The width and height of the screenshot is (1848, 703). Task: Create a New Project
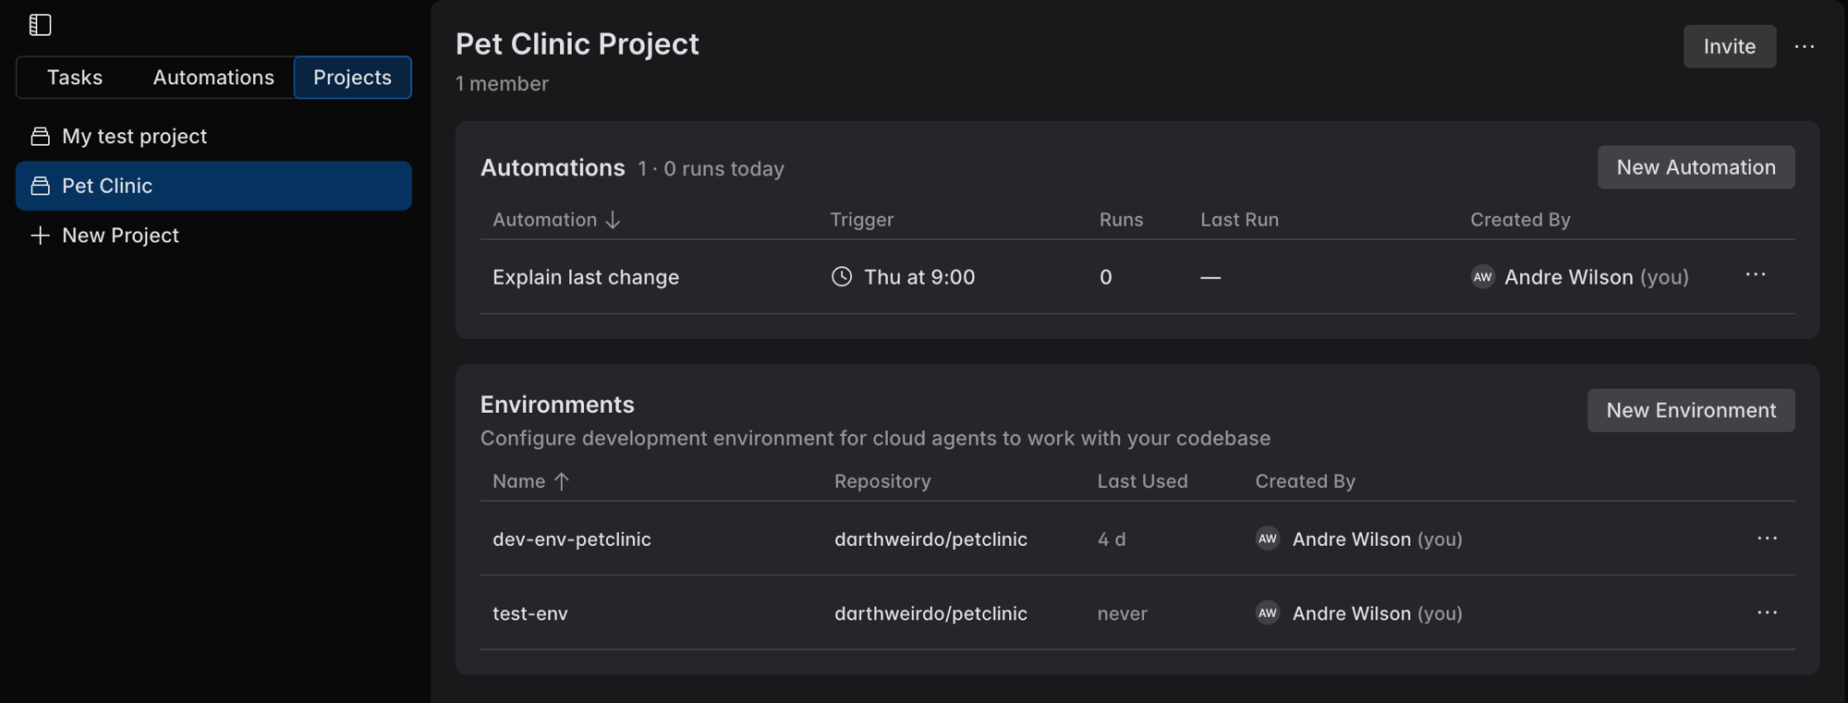coord(213,236)
